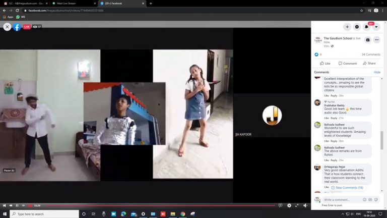Seek on the video progress bar
The image size is (387, 218).
[x=161, y=205]
